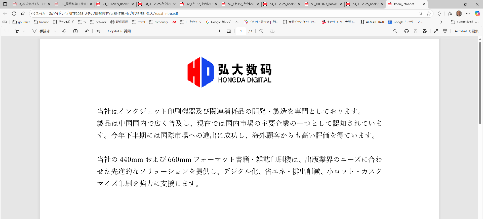483x219 pixels.
Task: Toggle the 手描き draw tool
Action: click(41, 31)
